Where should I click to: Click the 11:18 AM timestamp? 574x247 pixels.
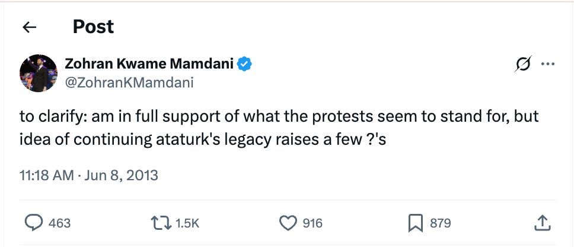tap(46, 175)
